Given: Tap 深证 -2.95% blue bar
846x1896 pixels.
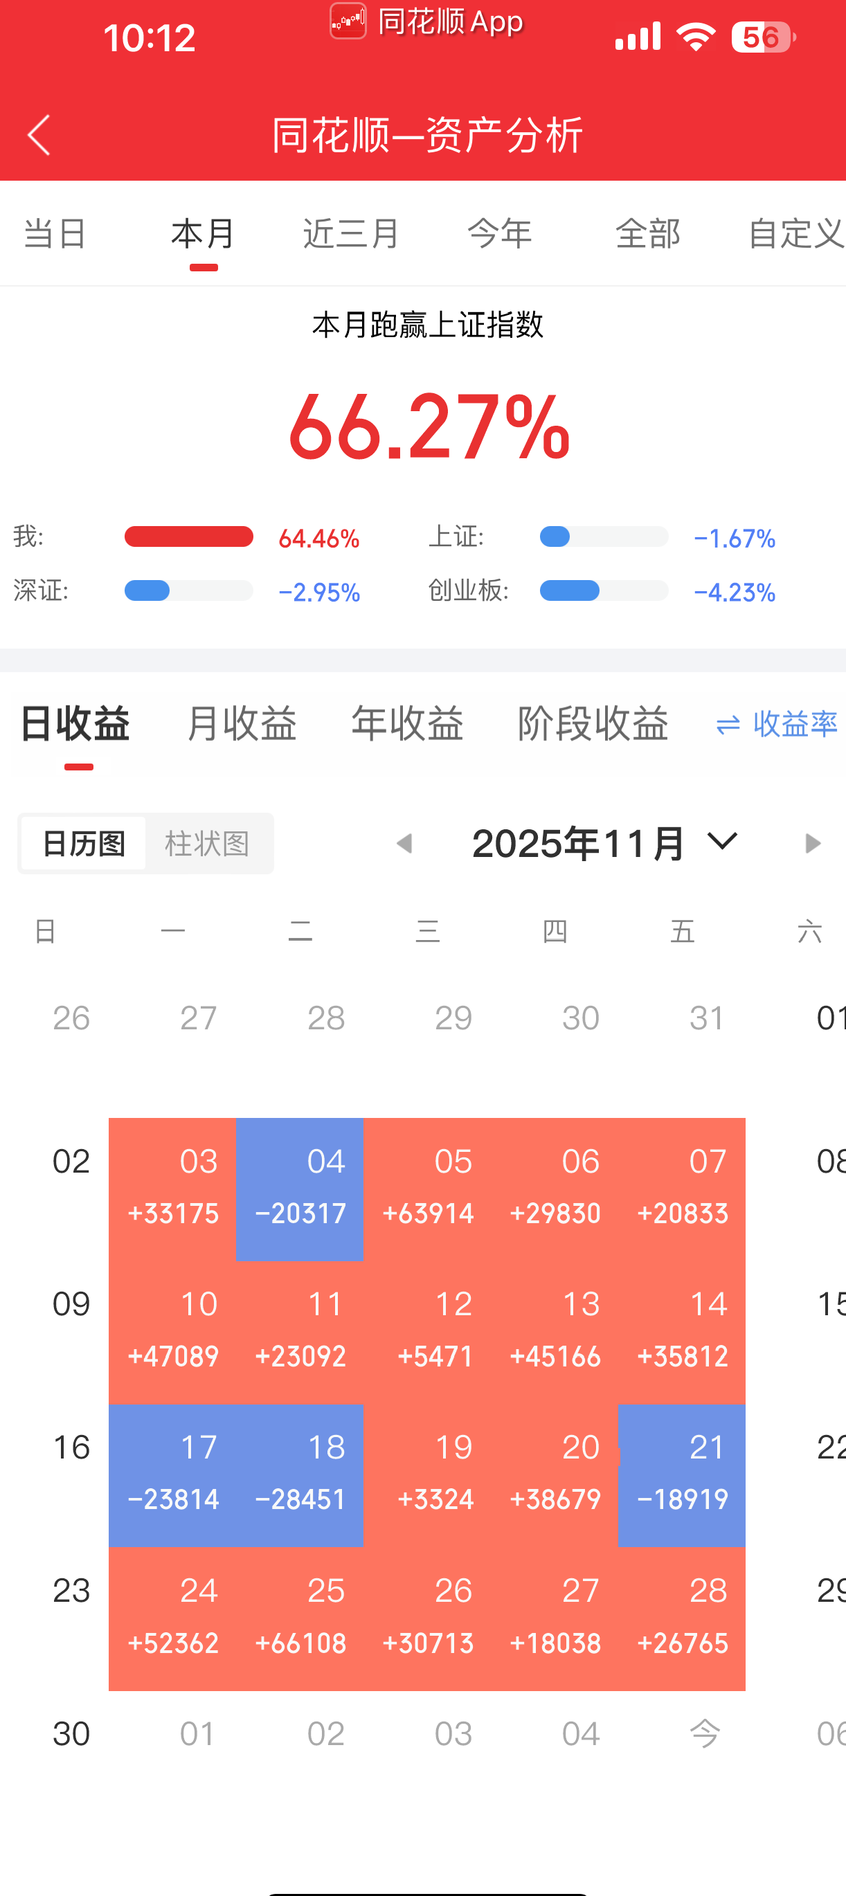Looking at the screenshot, I should (x=188, y=591).
